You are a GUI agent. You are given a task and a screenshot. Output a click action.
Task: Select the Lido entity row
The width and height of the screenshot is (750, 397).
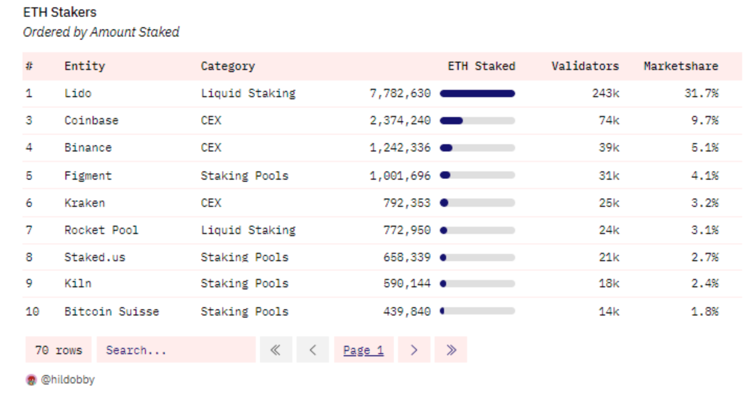tap(78, 94)
